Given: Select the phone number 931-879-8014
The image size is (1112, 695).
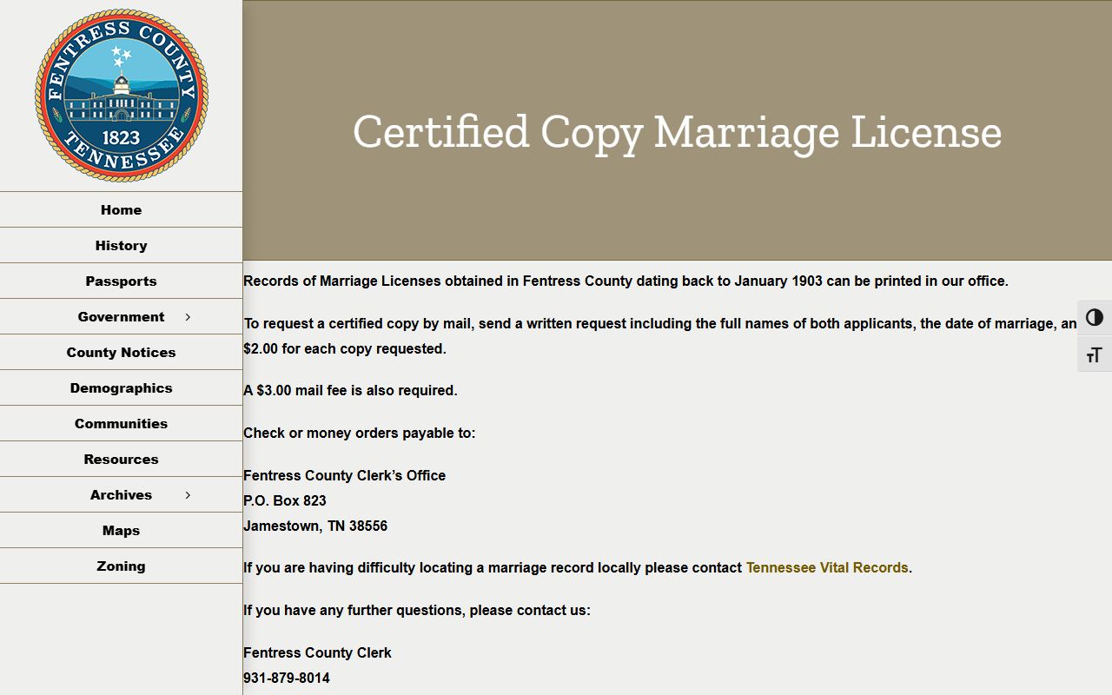Looking at the screenshot, I should pos(287,678).
